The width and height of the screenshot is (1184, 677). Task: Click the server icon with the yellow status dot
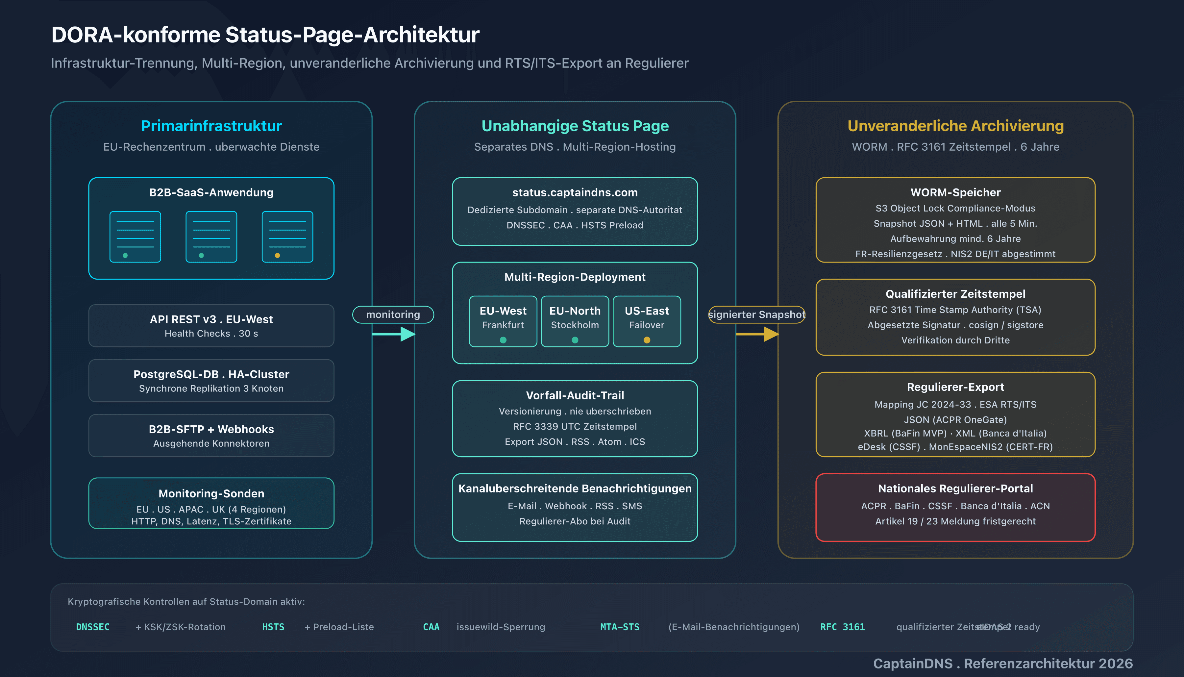click(287, 237)
